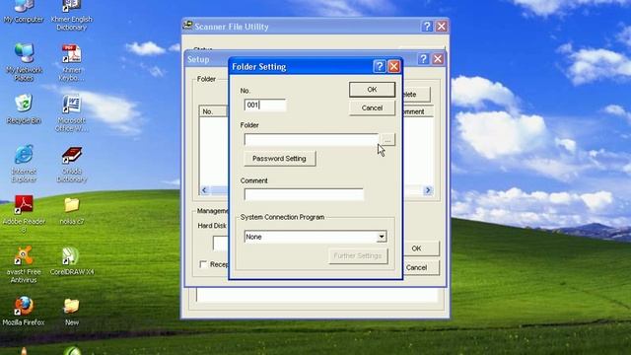Image resolution: width=631 pixels, height=355 pixels.
Task: Click the Comment input field
Action: click(x=304, y=195)
